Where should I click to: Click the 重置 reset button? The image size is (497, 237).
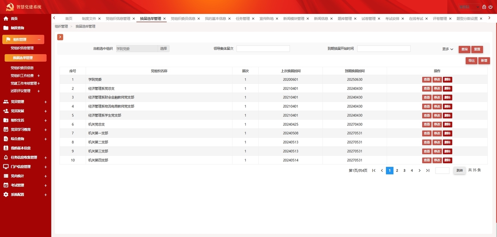[477, 49]
